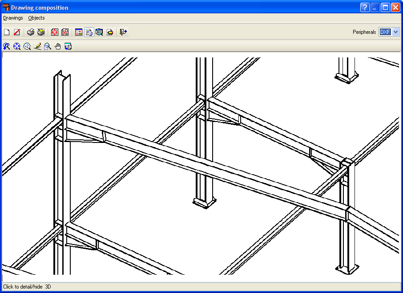Click the base plate of the central column
Screen dimensions: 403x293
205,203
